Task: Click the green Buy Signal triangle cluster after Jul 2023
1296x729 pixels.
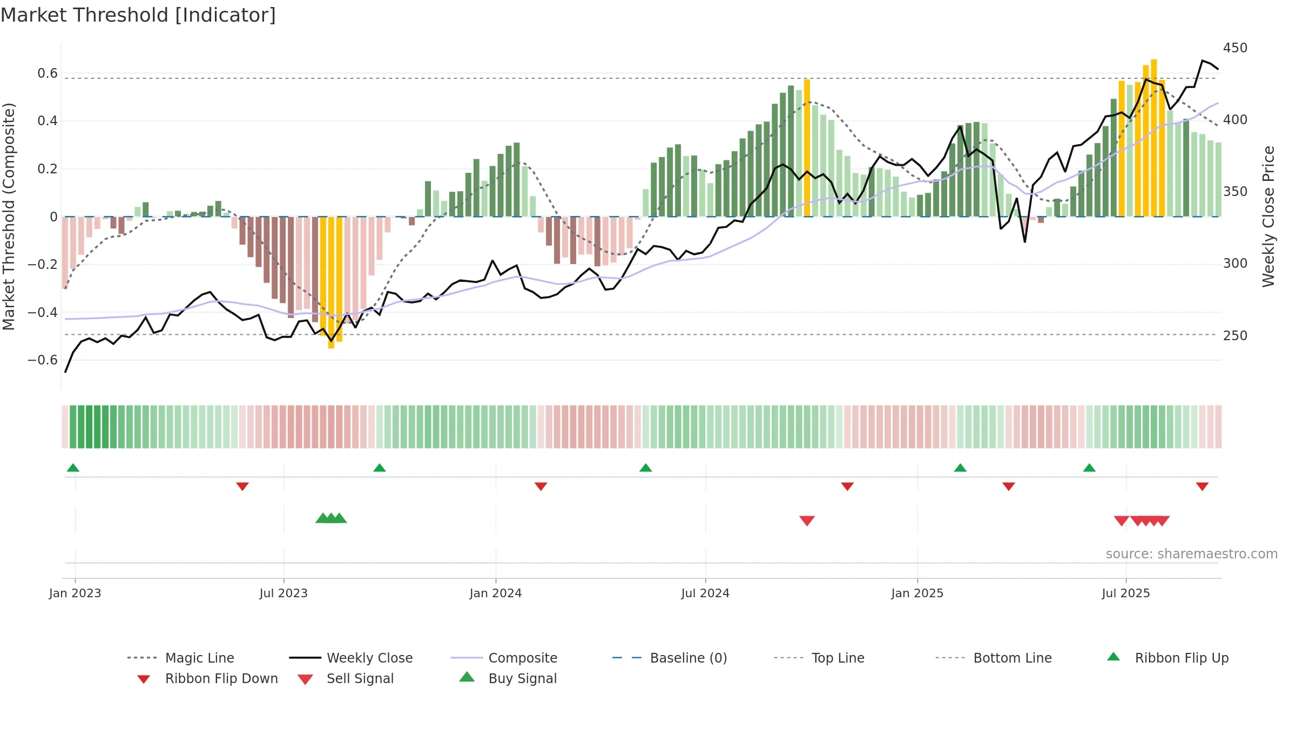Action: tap(331, 518)
